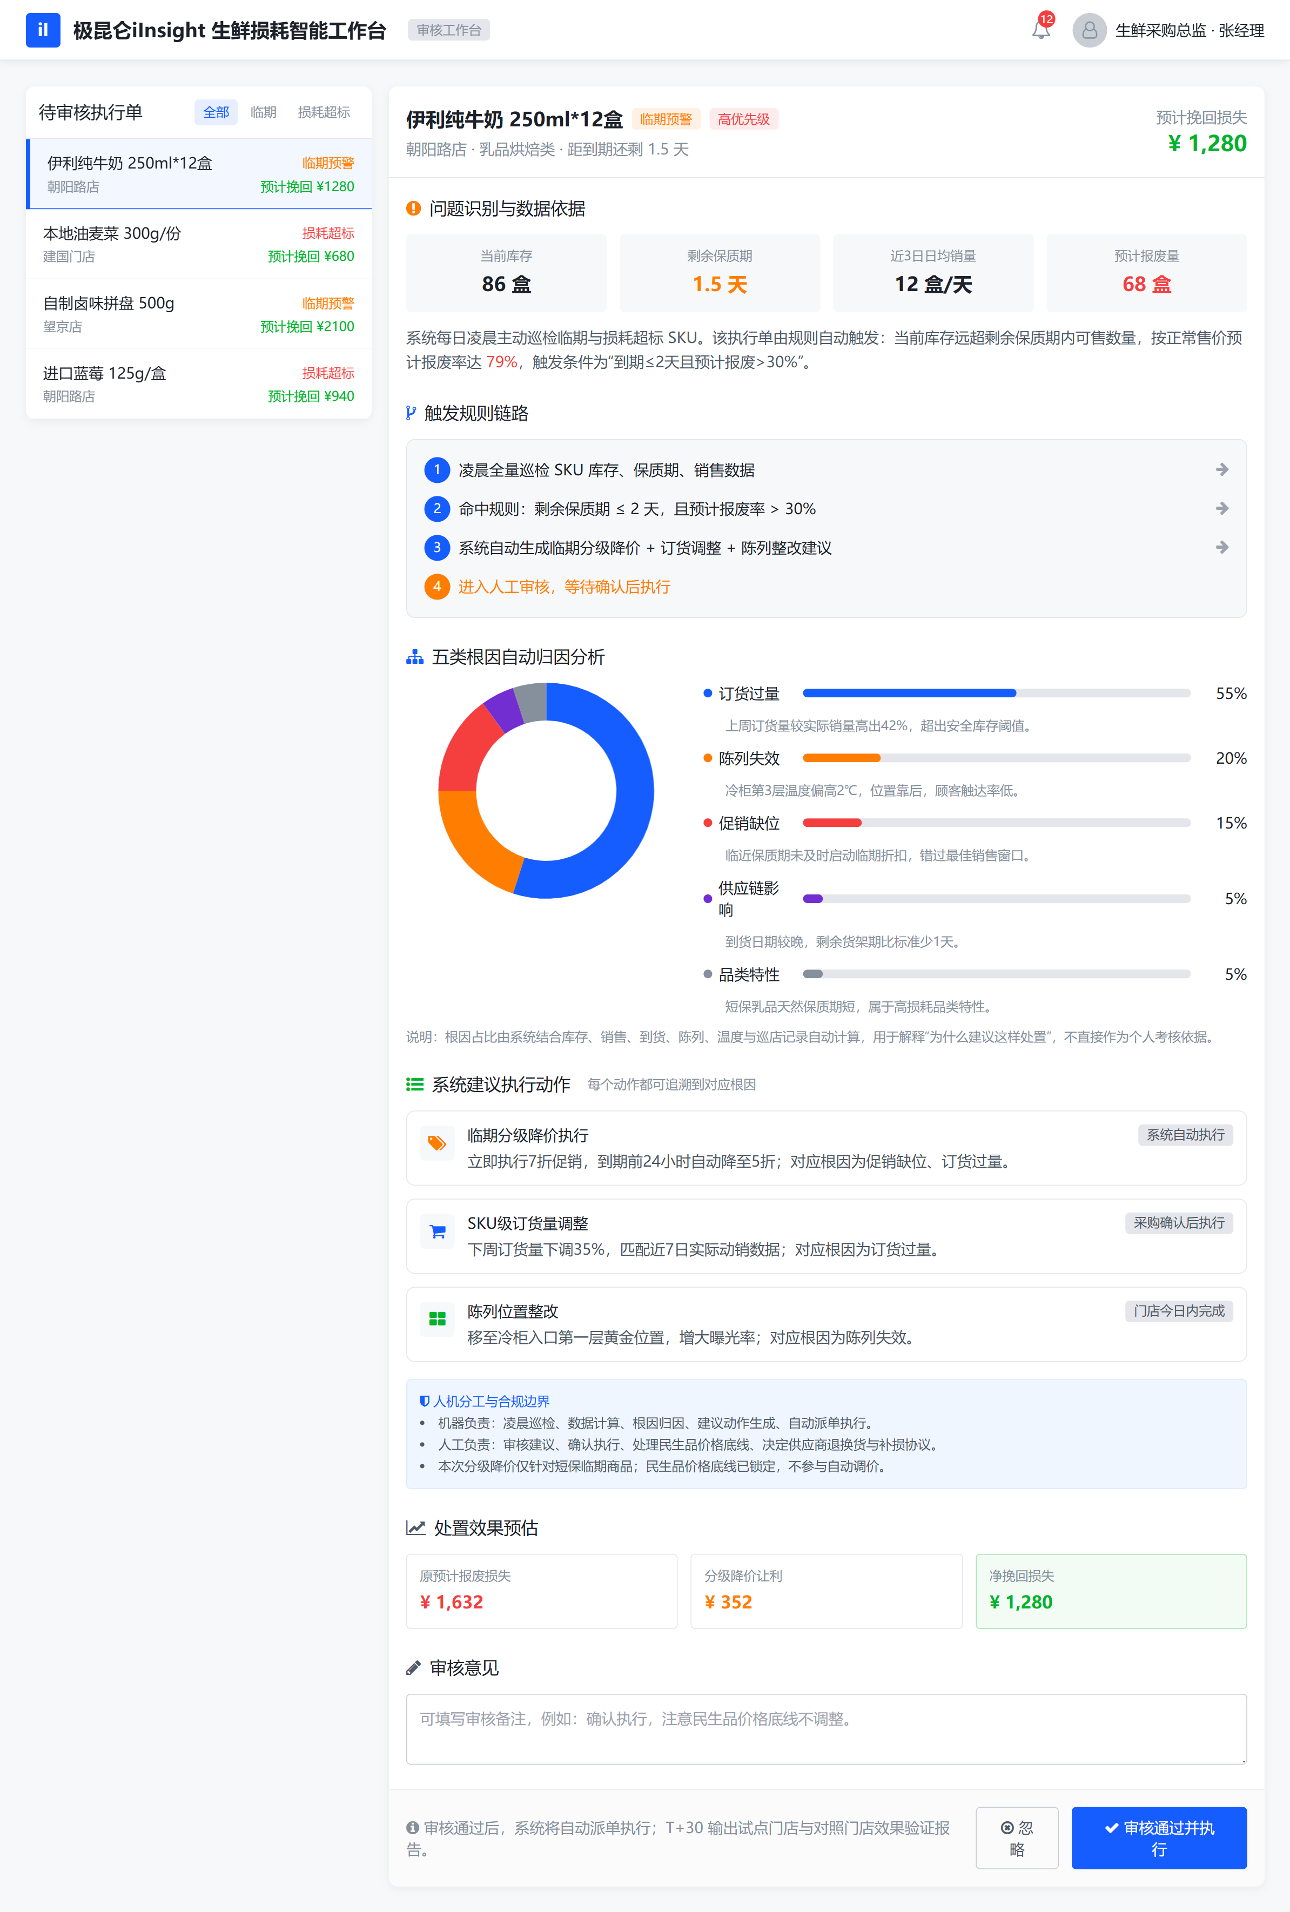Open the notification bell with badge 12

(x=1041, y=30)
